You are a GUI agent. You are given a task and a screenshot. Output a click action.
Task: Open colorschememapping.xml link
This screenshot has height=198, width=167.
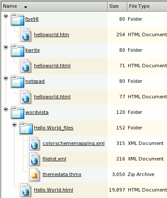click(74, 143)
